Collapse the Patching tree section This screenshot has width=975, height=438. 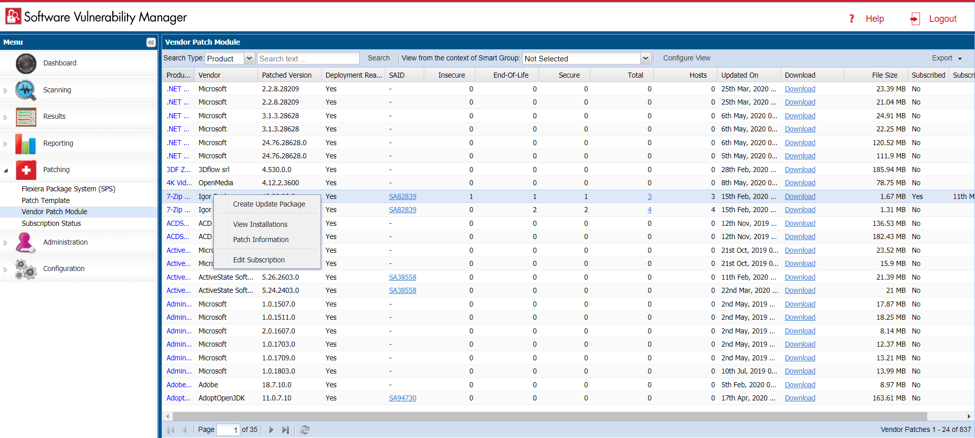[x=6, y=171]
